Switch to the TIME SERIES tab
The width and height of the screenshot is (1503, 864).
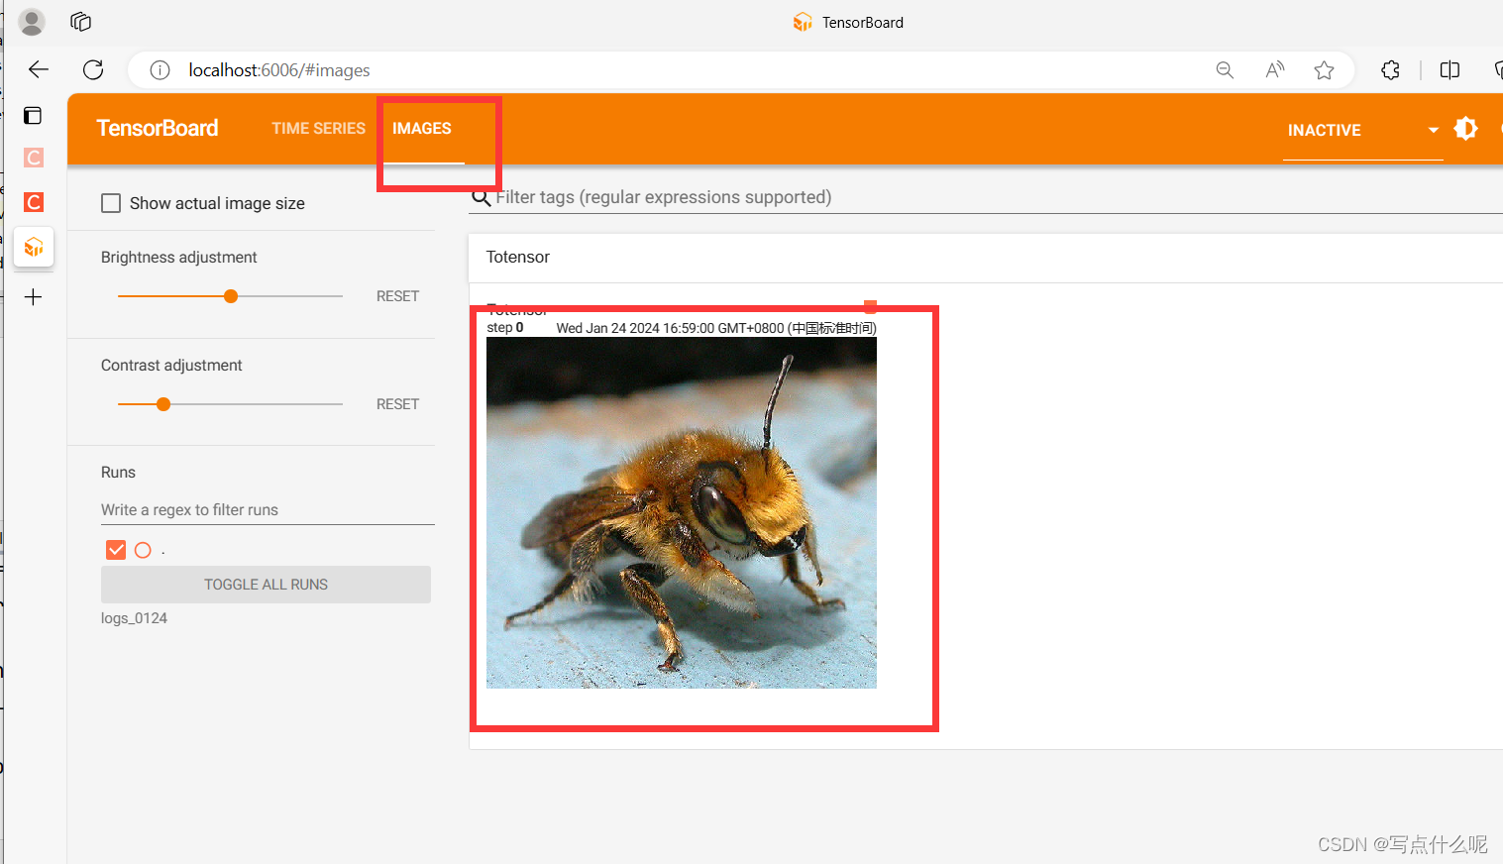click(x=318, y=128)
